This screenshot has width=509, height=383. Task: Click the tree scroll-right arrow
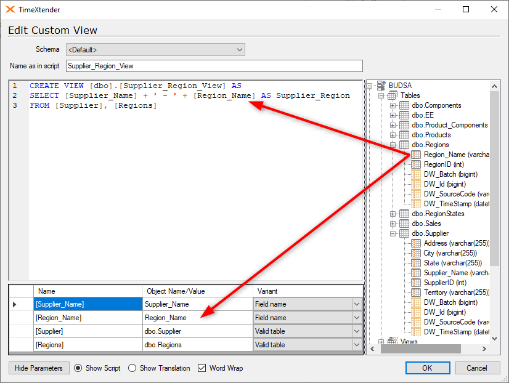pyautogui.click(x=484, y=349)
